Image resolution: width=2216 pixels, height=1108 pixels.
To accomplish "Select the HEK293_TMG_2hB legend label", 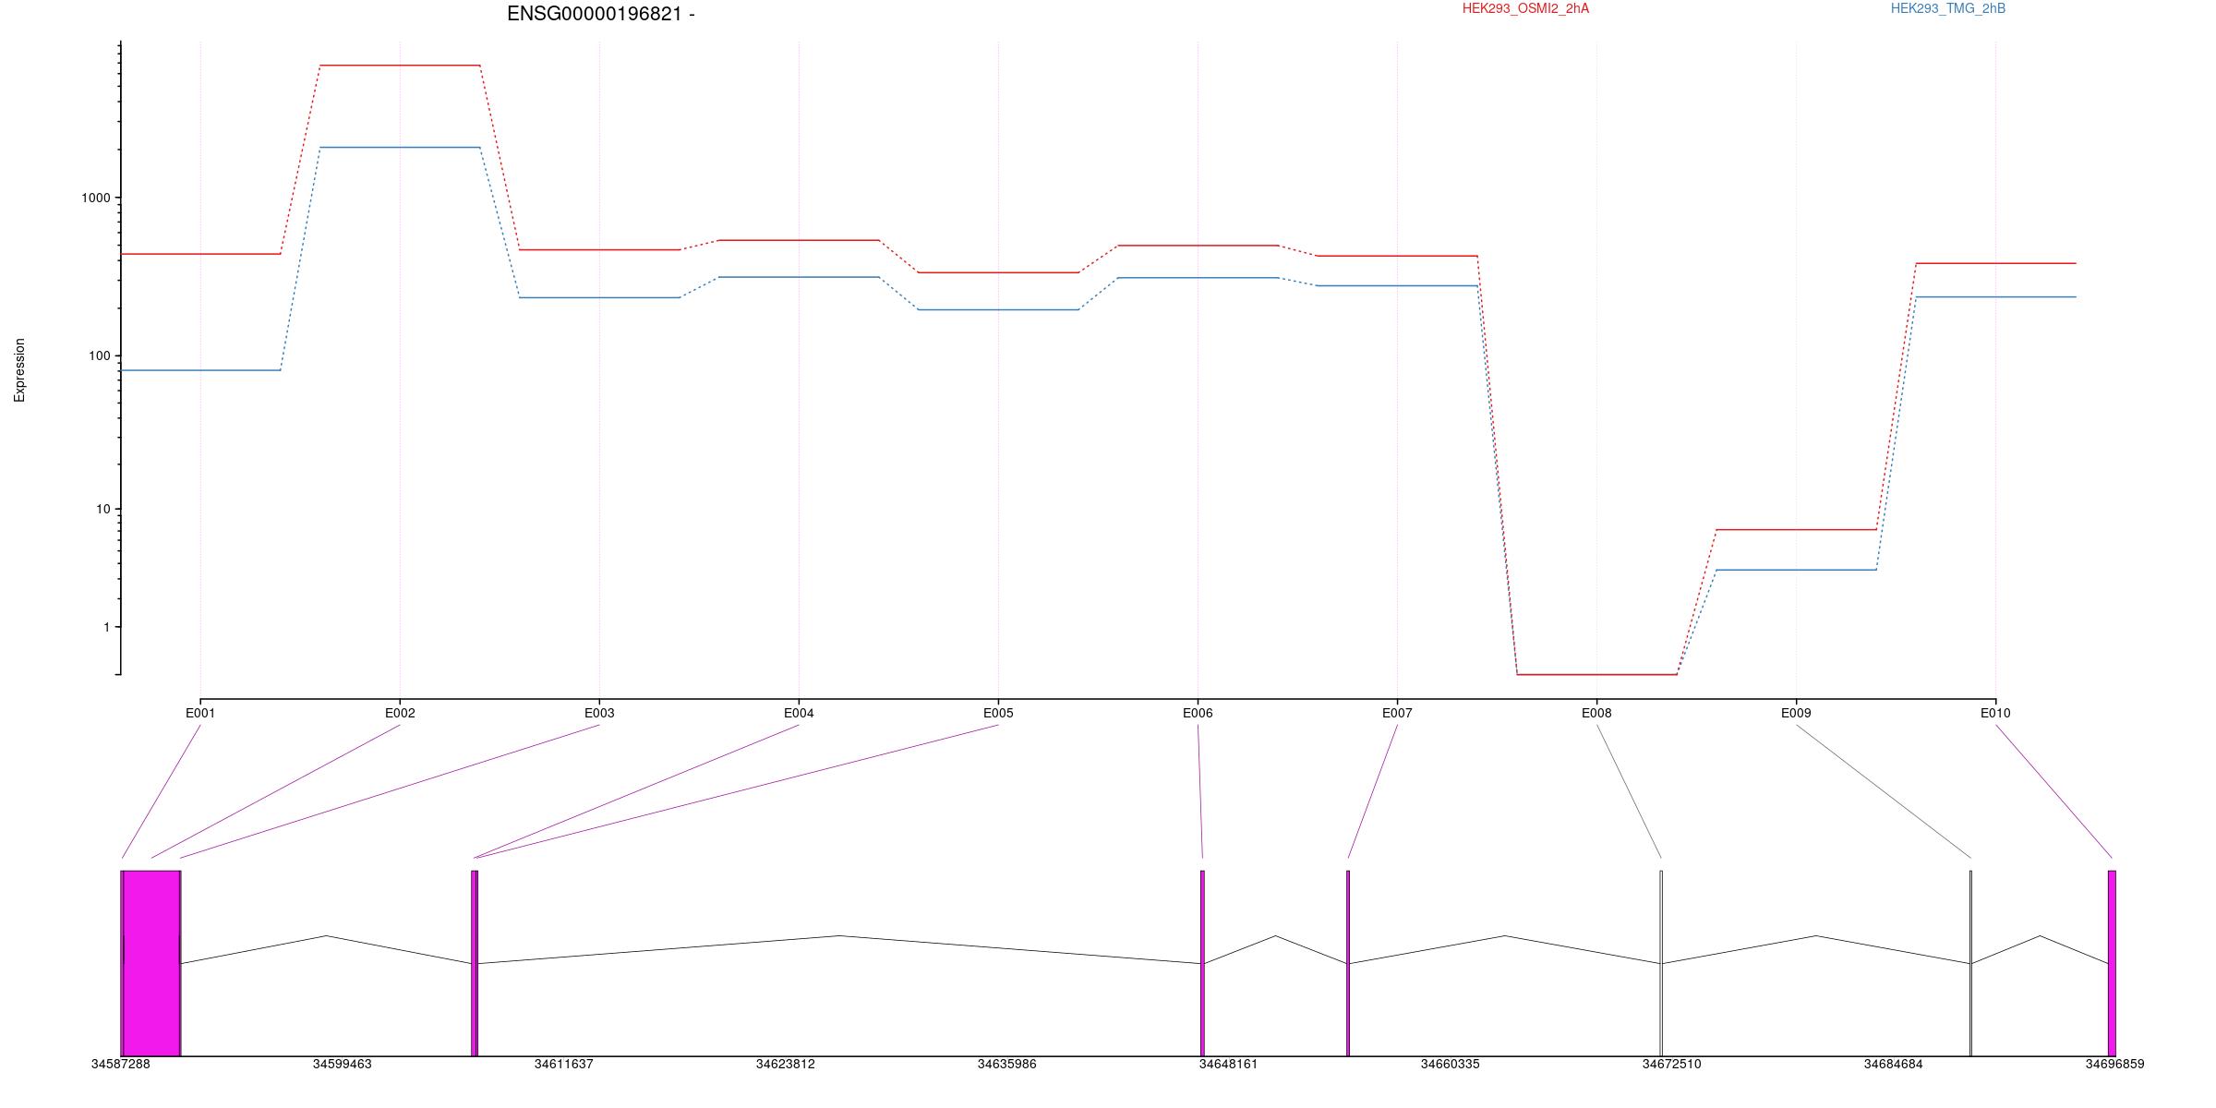I will [1947, 8].
